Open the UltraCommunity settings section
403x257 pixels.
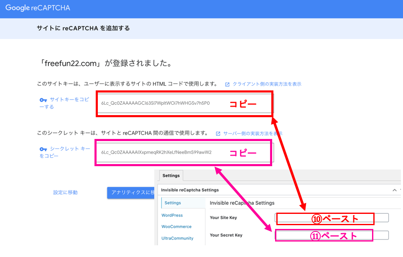[177, 238]
